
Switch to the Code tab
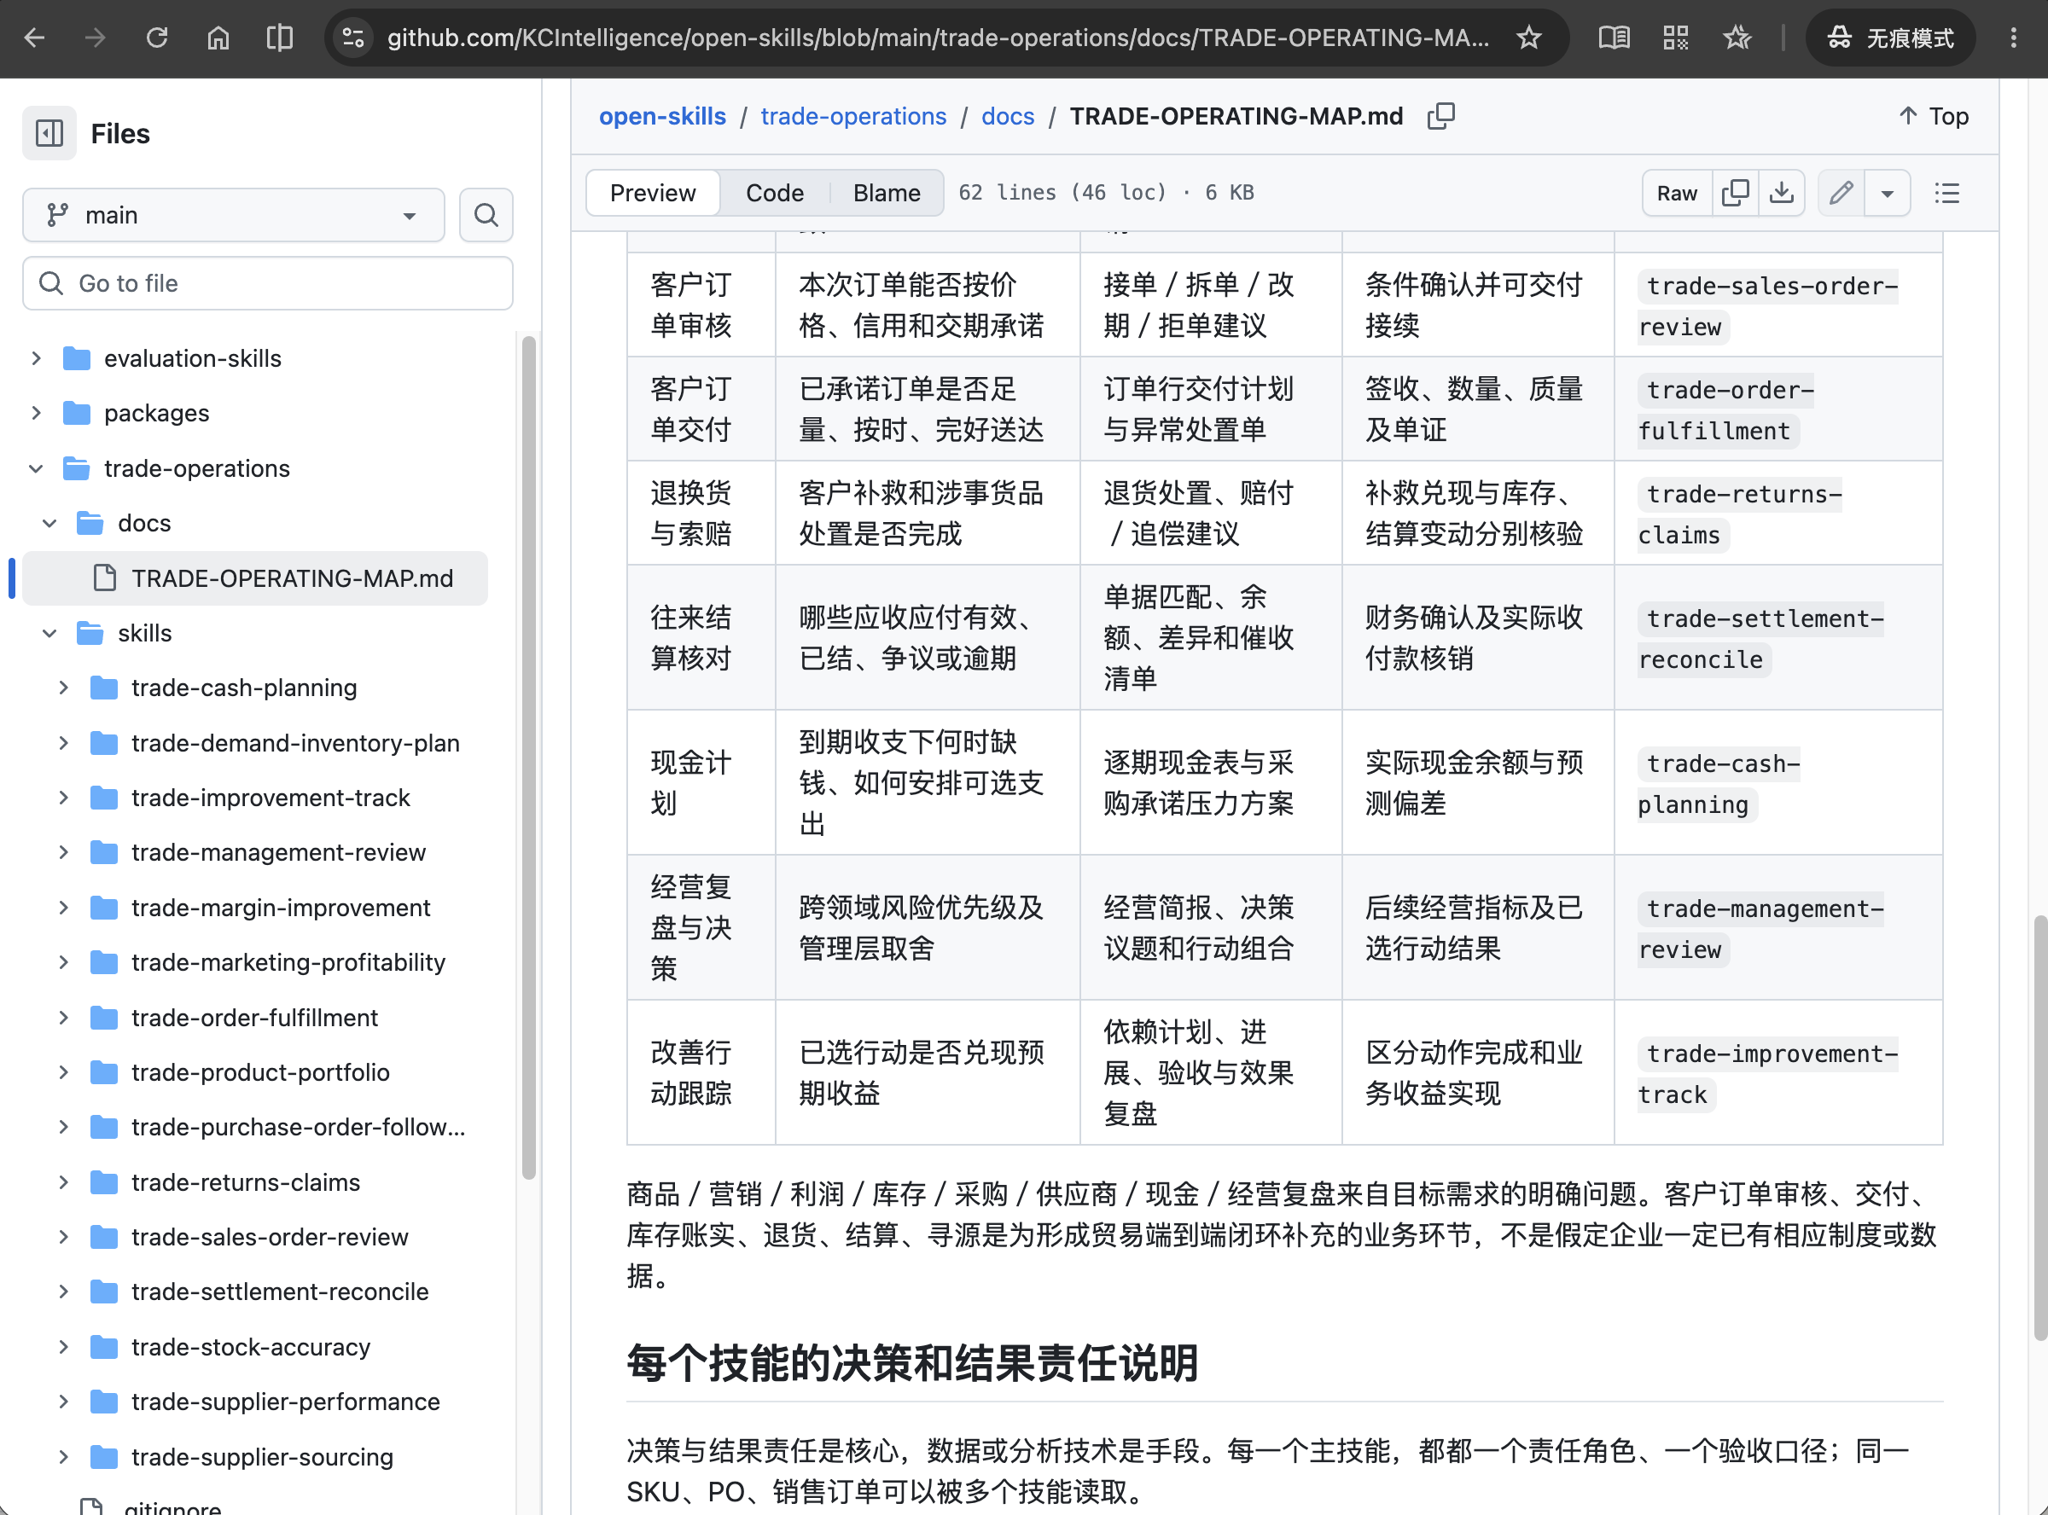pyautogui.click(x=775, y=193)
